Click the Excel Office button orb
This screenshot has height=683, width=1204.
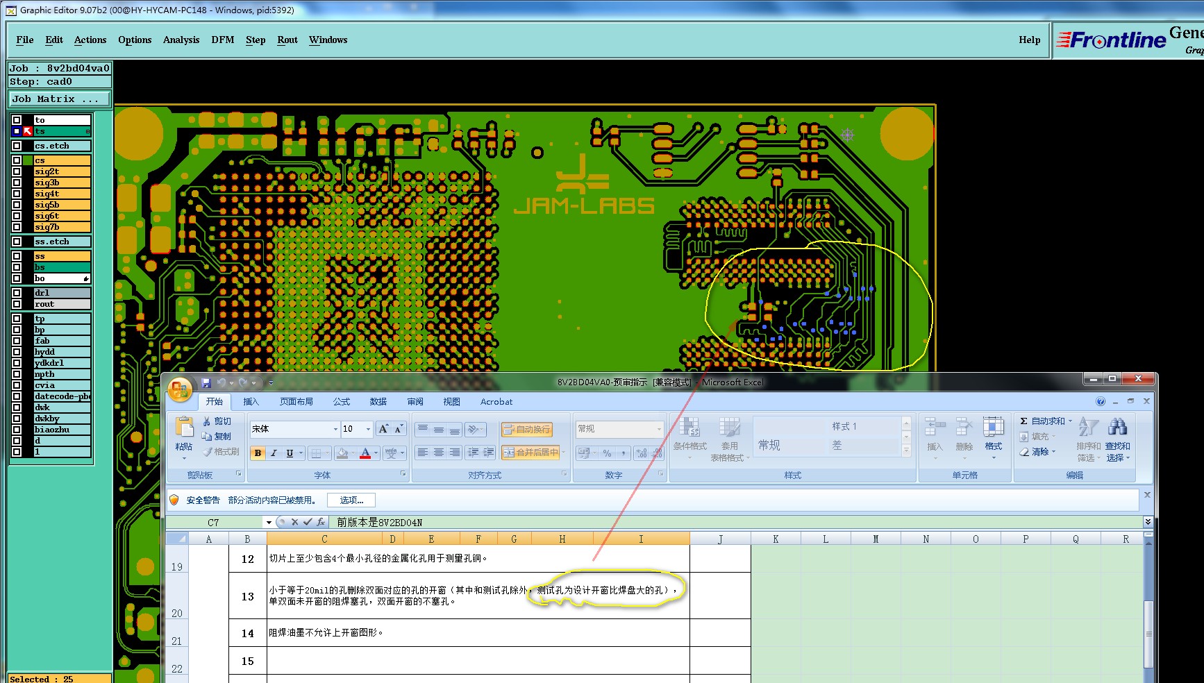180,389
